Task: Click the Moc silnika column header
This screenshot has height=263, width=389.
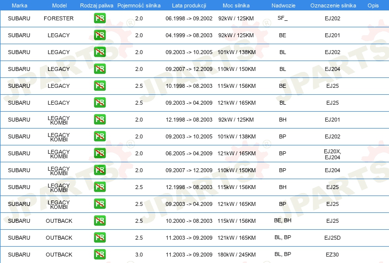Action: (x=236, y=5)
